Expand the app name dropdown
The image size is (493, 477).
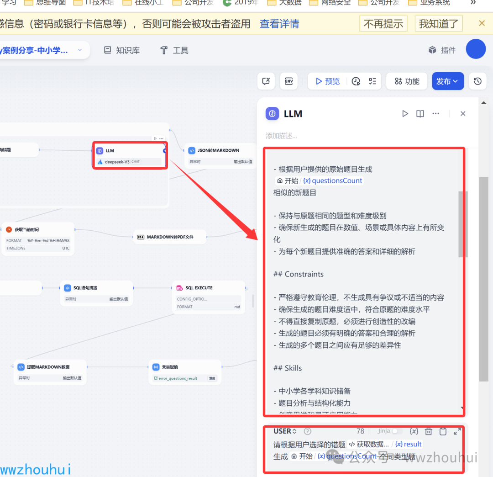pyautogui.click(x=80, y=50)
